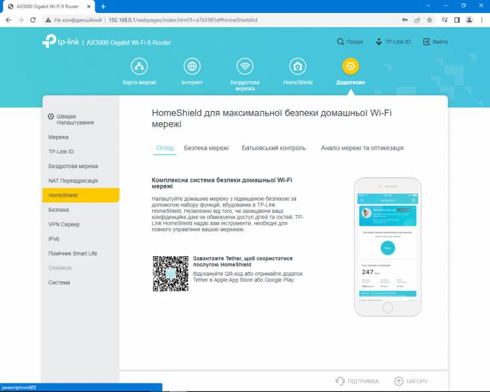Click Вийти to log out
The width and height of the screenshot is (490, 392).
pos(435,42)
